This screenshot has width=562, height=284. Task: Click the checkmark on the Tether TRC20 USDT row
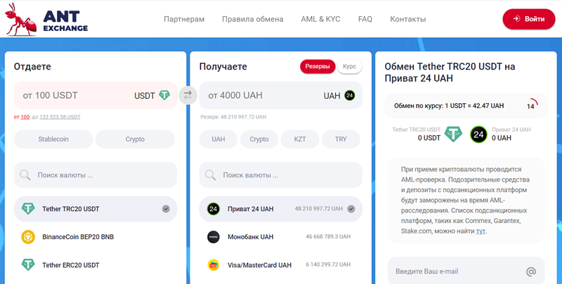pos(166,209)
